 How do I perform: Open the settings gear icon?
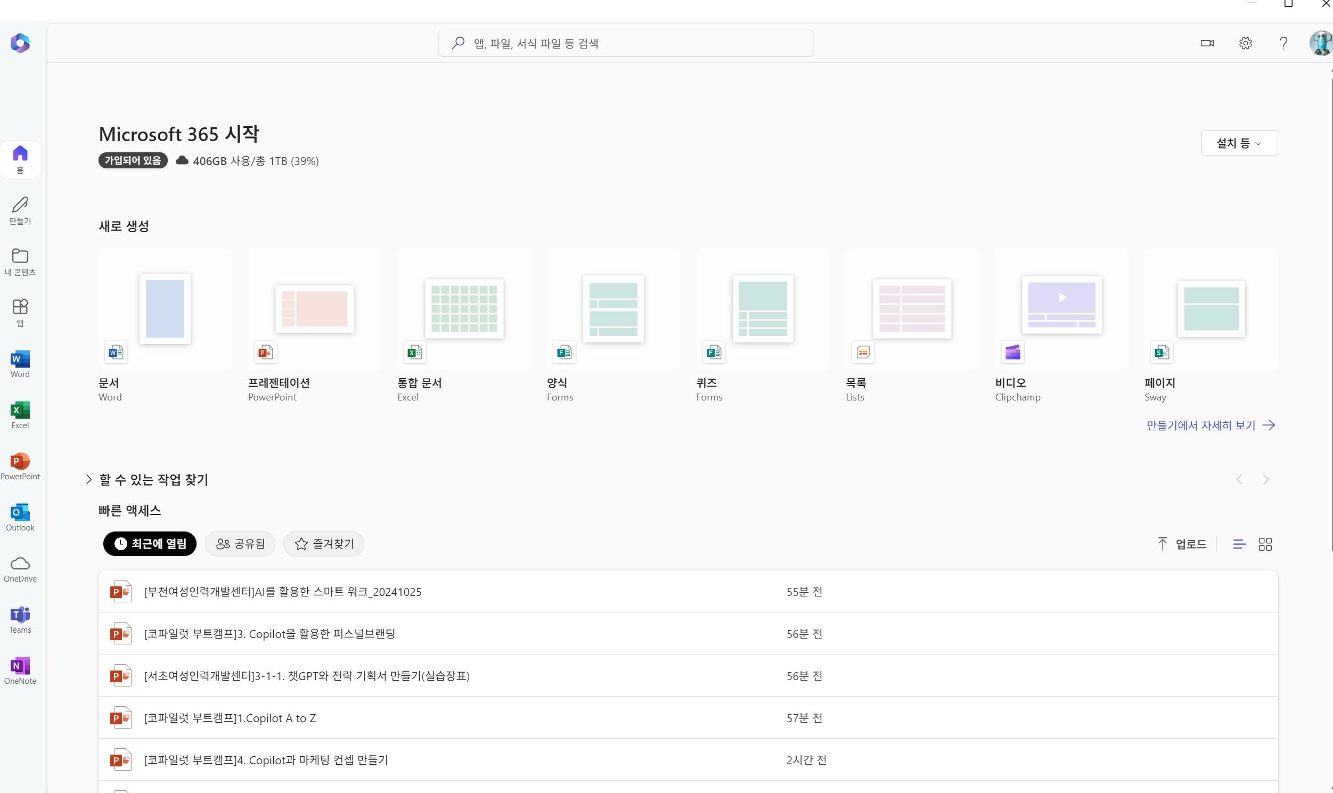[1245, 43]
